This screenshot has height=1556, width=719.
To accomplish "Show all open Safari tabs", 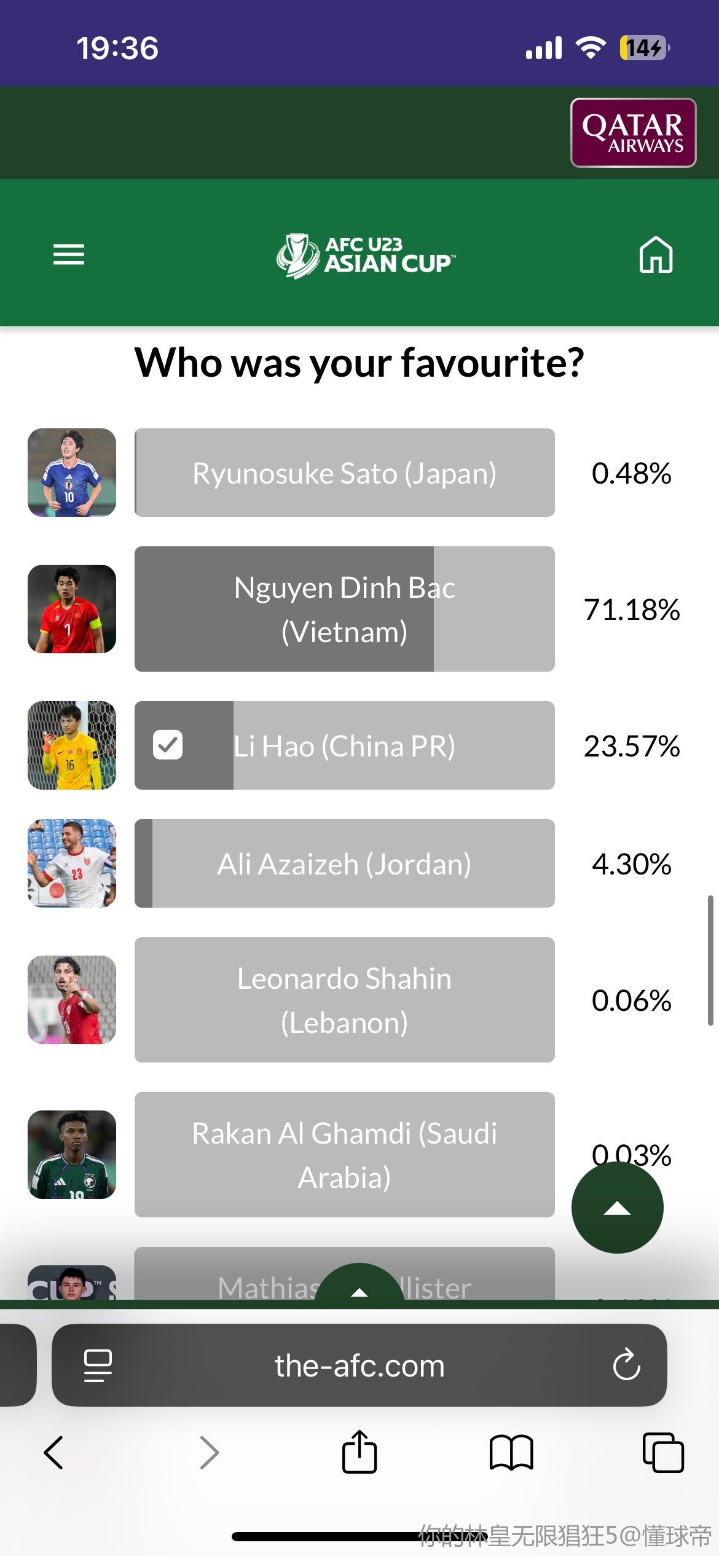I will pos(662,1452).
